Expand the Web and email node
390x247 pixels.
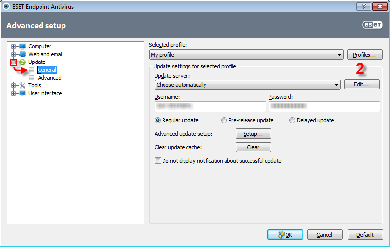[x=13, y=54]
